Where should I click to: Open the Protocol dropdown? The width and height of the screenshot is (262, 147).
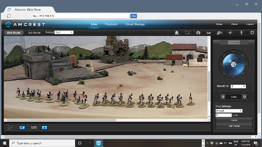(64, 32)
